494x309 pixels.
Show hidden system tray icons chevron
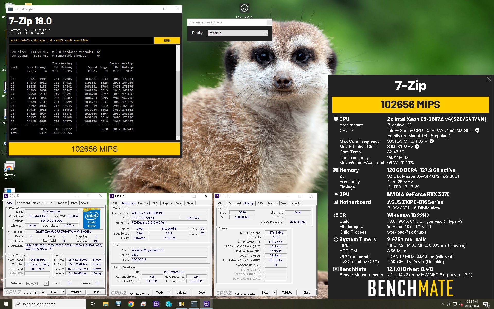[x=442, y=304]
